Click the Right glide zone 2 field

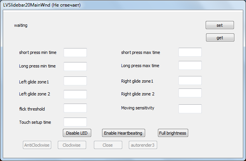(190, 93)
